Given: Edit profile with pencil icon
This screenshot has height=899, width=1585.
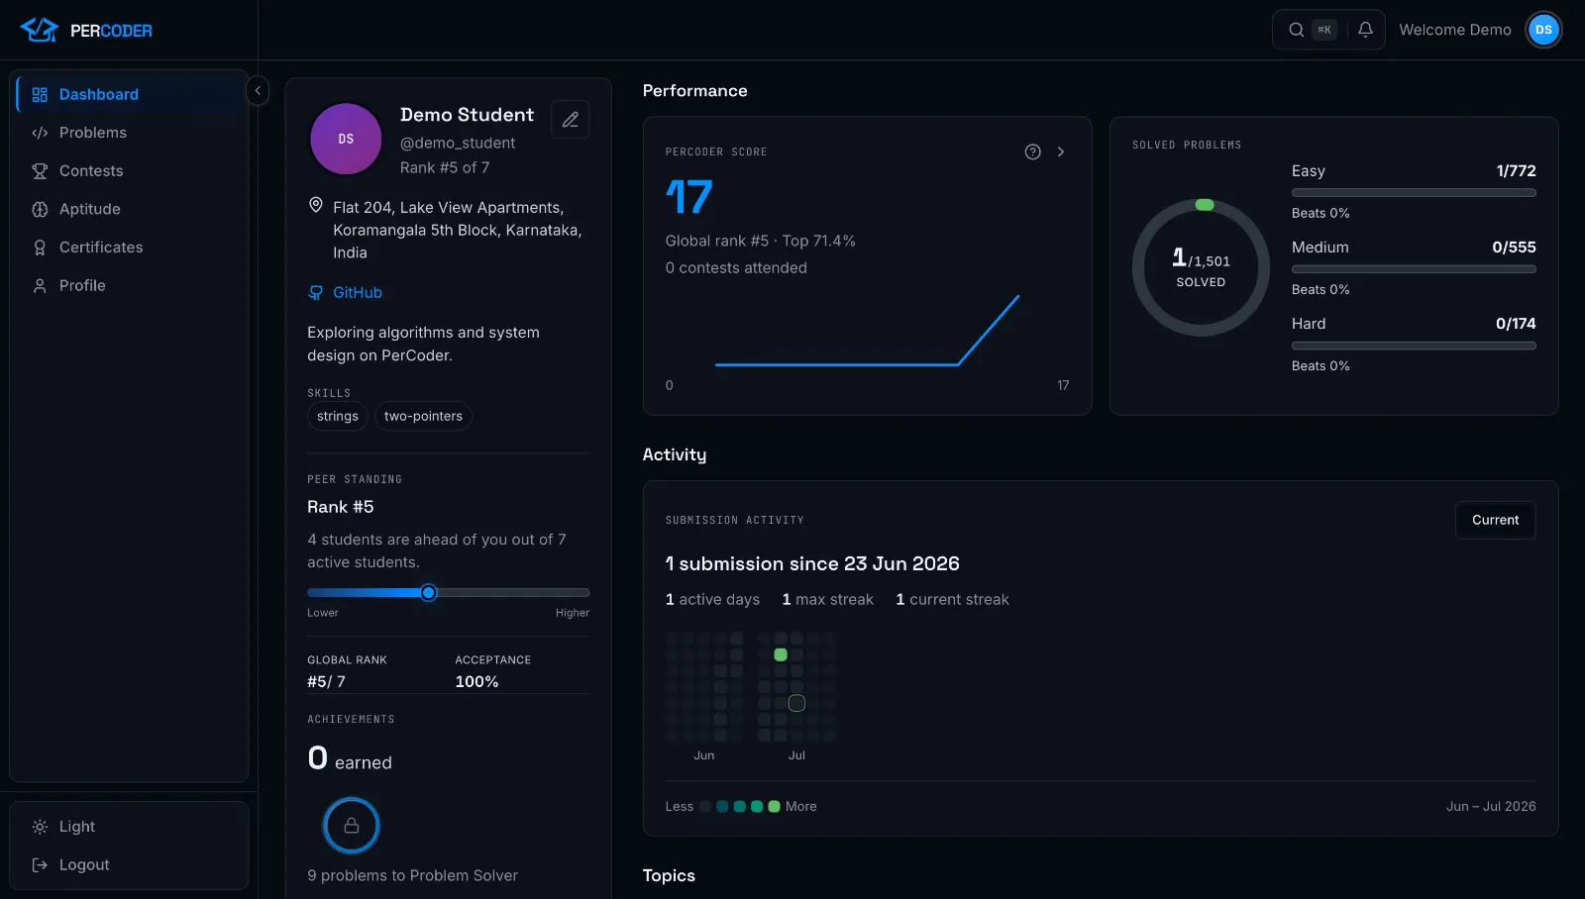Looking at the screenshot, I should tap(571, 120).
